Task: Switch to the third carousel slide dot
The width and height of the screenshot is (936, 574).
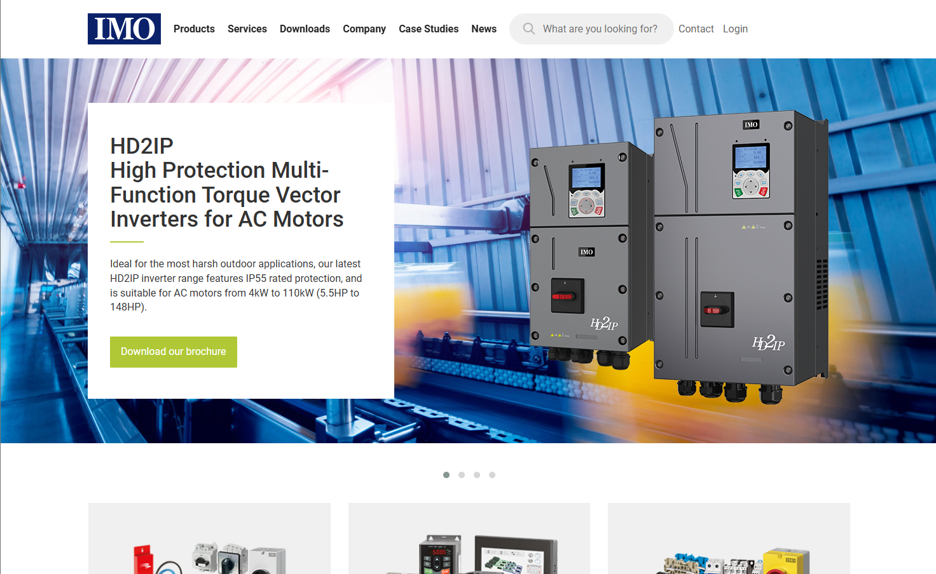Action: click(x=477, y=475)
